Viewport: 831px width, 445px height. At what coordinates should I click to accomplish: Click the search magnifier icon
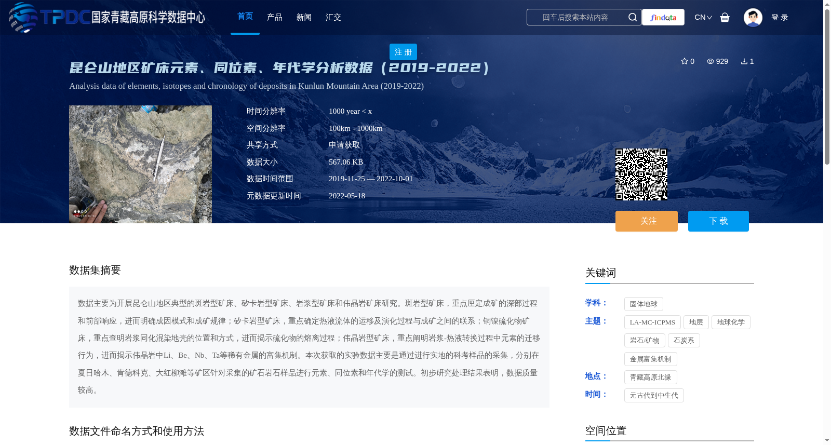pos(633,17)
